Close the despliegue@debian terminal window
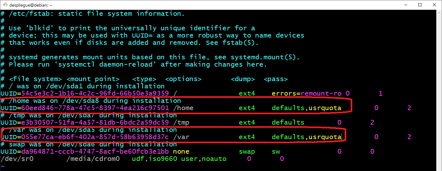The width and height of the screenshot is (442, 171). 434,5
